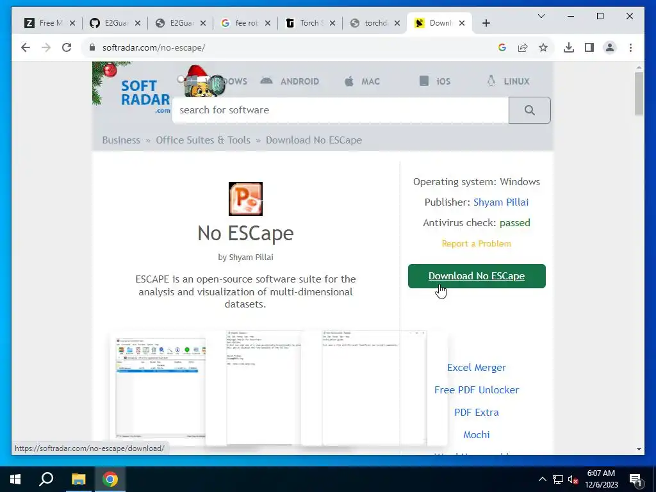Open Android category in site nav
This screenshot has height=492, width=656.
(290, 81)
